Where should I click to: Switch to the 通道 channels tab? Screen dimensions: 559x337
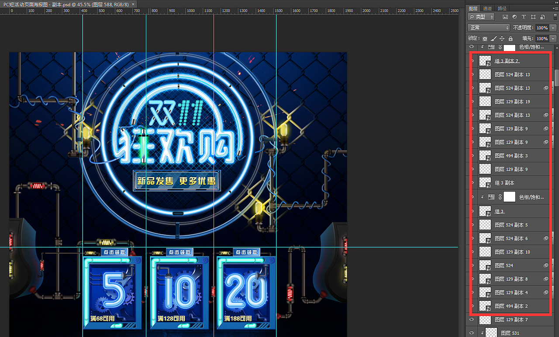click(487, 8)
